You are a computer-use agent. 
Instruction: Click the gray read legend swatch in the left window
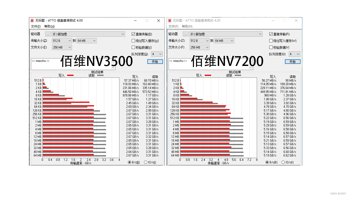pos(100,75)
